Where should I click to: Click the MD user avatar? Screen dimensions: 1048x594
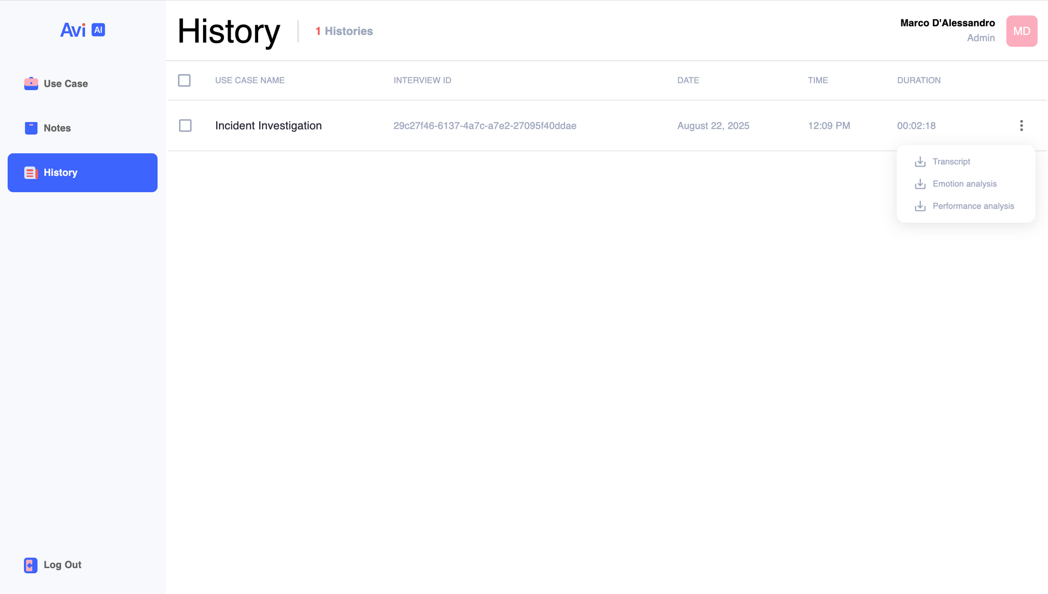[1021, 31]
